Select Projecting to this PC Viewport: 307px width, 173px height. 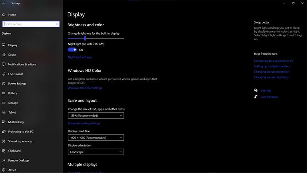pyautogui.click(x=21, y=132)
